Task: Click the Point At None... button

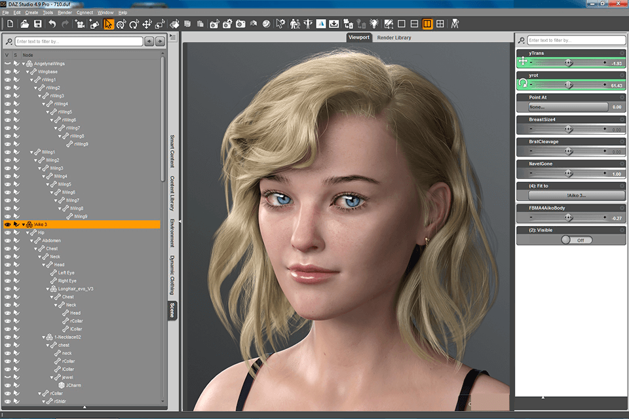Action: (567, 107)
